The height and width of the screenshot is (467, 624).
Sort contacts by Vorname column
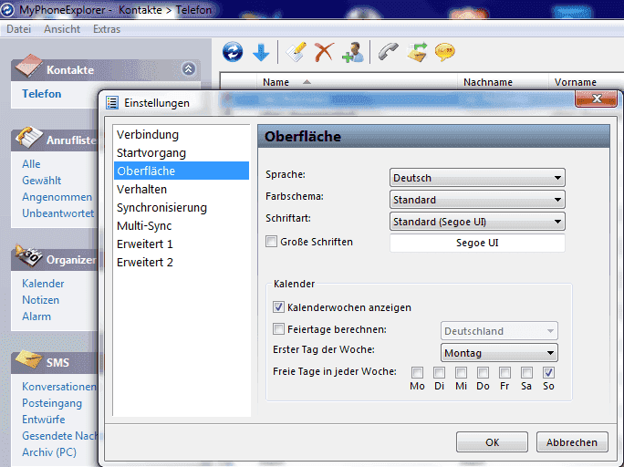click(x=586, y=82)
